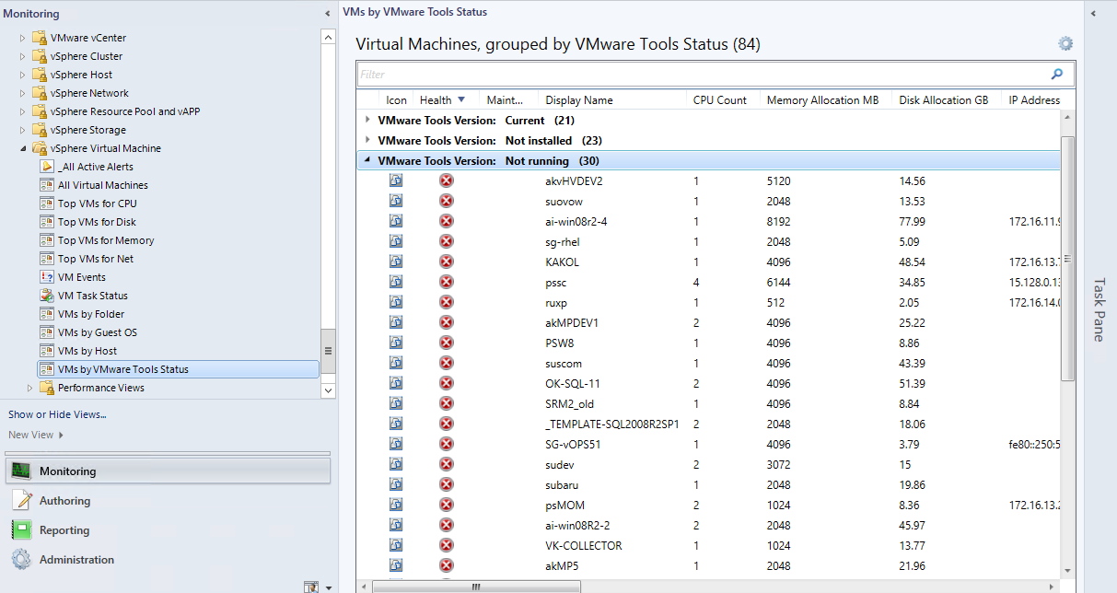This screenshot has height=593, width=1117.
Task: Click the VM icon in pssc row
Action: (x=396, y=282)
